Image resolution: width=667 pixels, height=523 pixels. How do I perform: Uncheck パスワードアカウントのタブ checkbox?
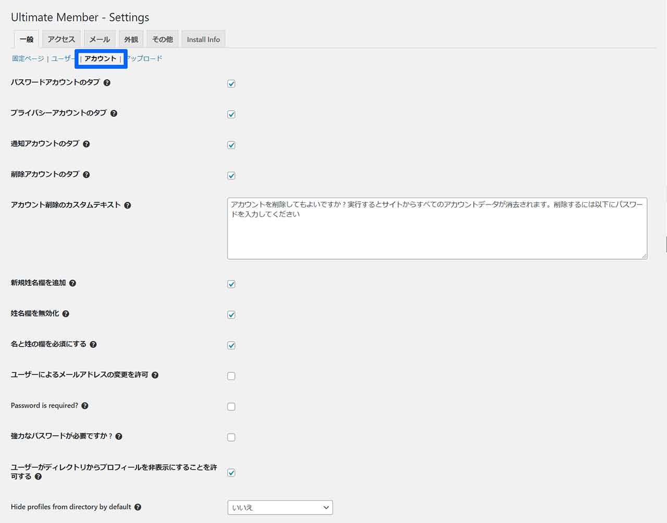click(x=231, y=83)
